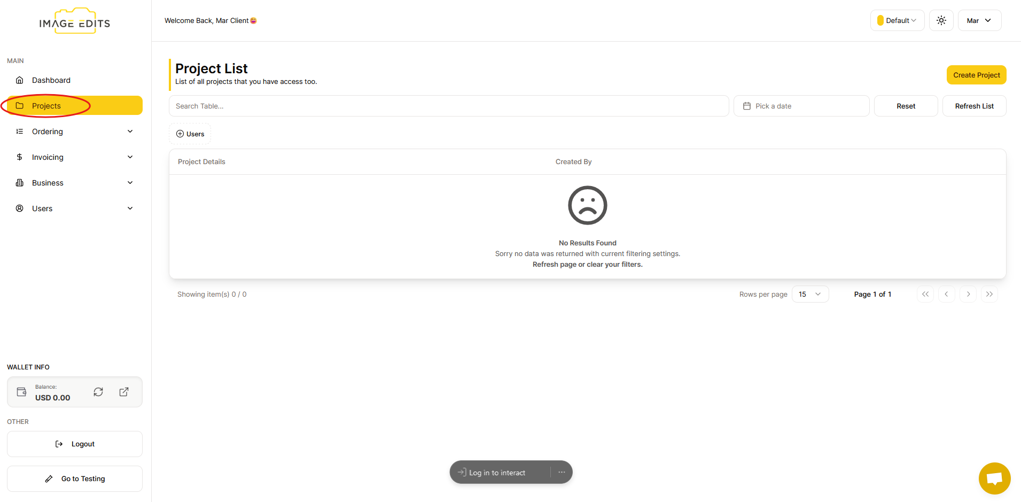Screen dimensions: 1021x502
Task: Open wallet in external link icon
Action: (124, 392)
